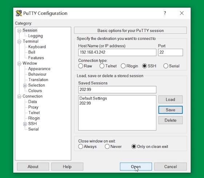204x178 pixels.
Task: Open the Serial category in tree
Action: (33, 129)
